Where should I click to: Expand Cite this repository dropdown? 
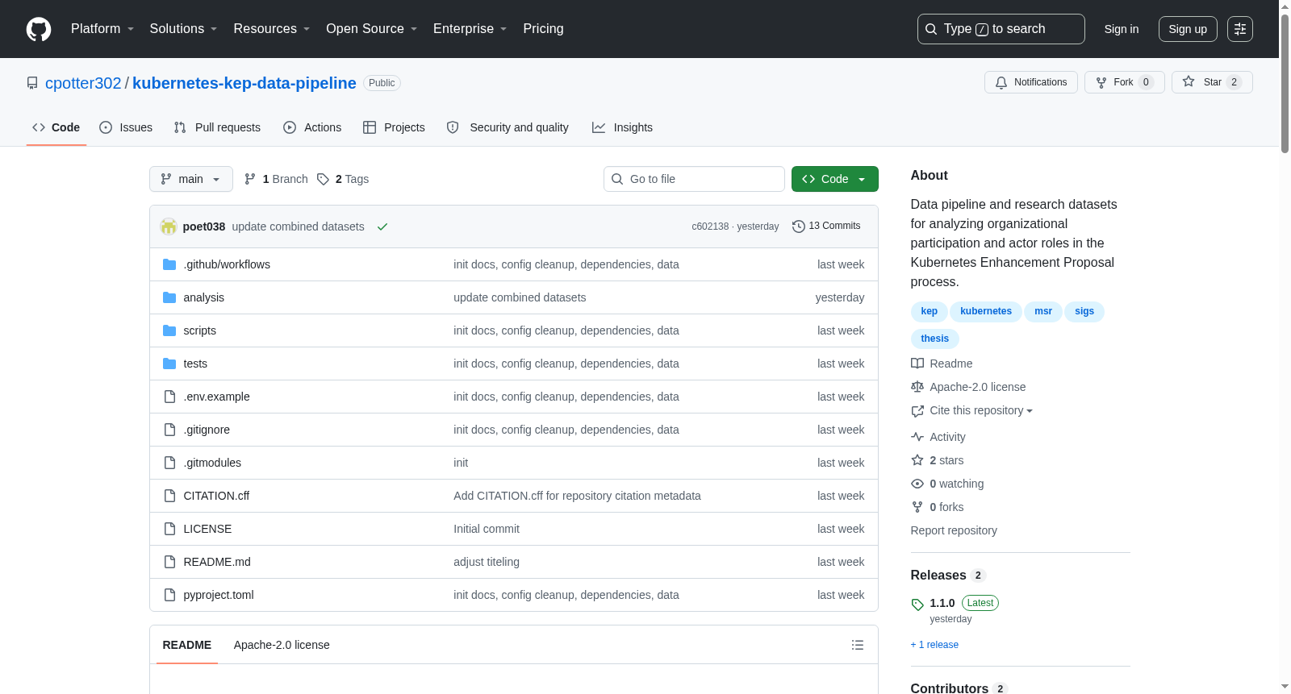click(x=981, y=410)
